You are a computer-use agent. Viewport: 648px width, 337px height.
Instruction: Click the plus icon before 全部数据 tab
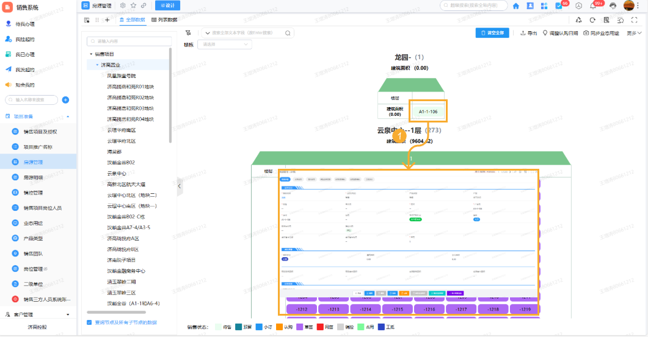coord(107,20)
